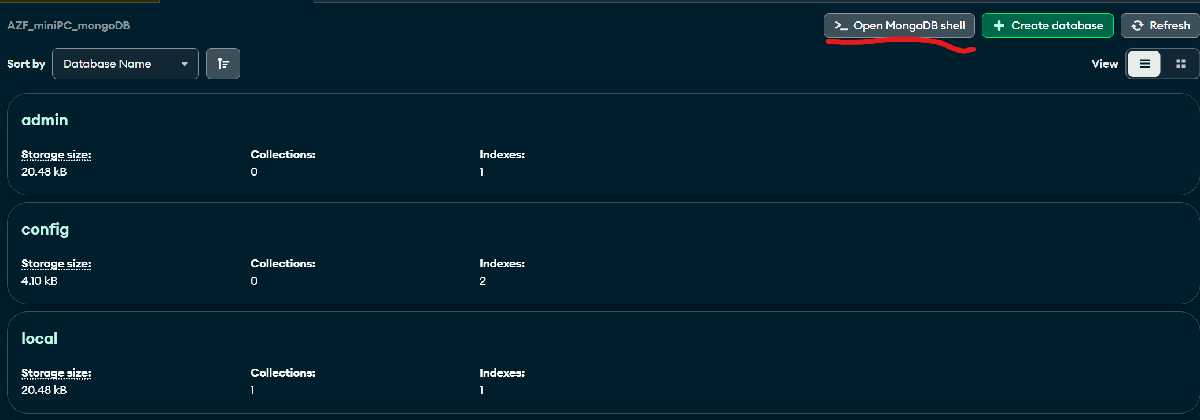Click the dropdown arrow beside Database Name
Image resolution: width=1200 pixels, height=420 pixels.
click(x=185, y=64)
